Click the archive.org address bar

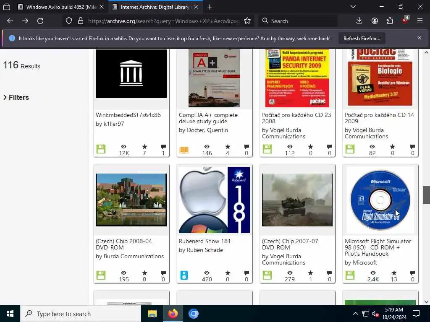[x=164, y=21]
